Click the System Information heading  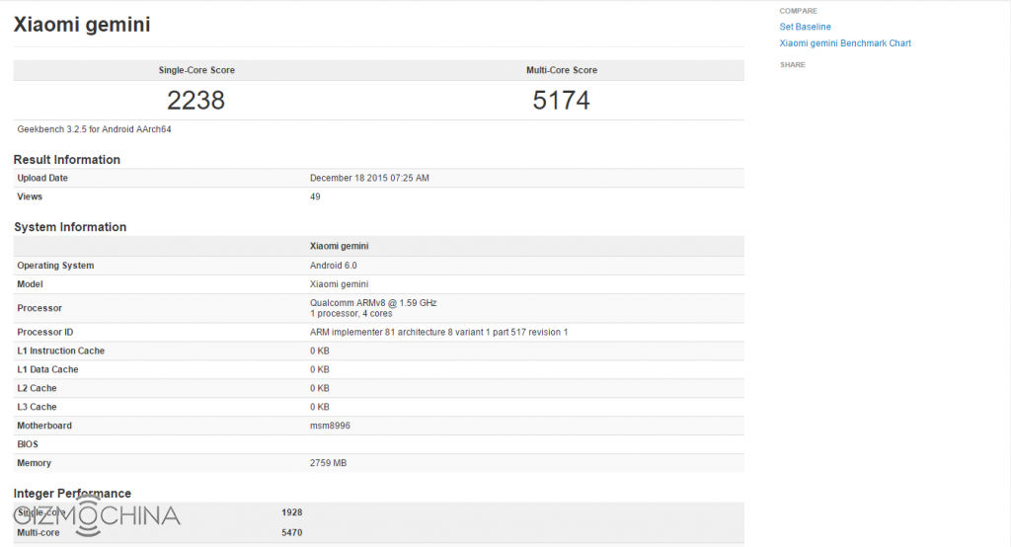(70, 227)
